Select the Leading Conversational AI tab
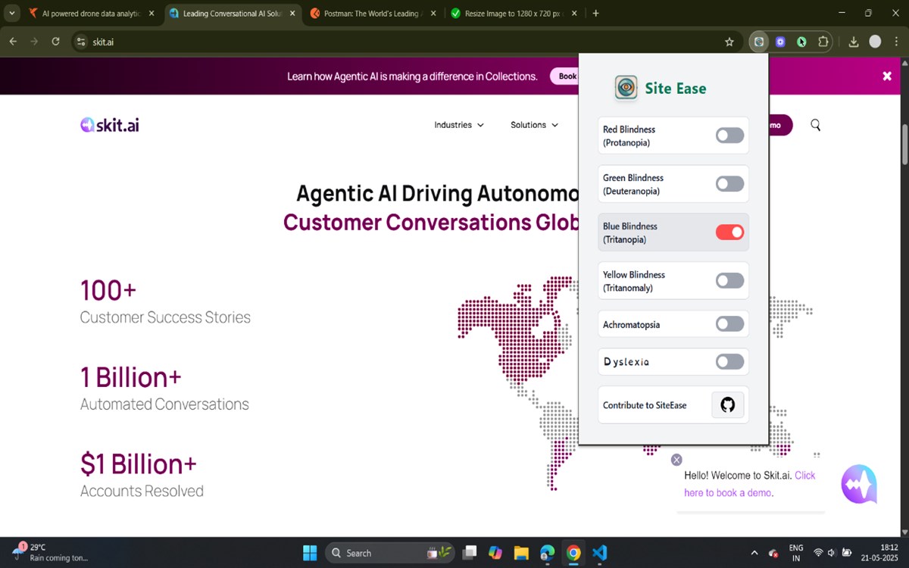Screen dimensions: 909x568 coord(232,14)
